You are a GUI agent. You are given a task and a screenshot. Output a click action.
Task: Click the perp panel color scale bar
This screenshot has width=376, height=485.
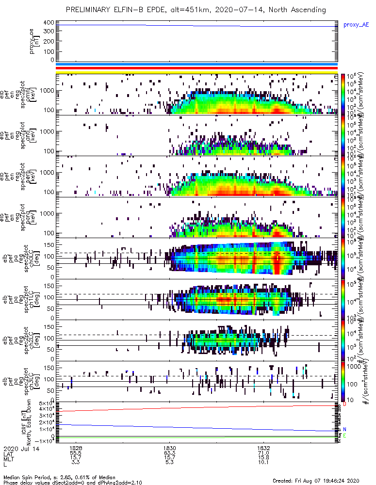[343, 177]
